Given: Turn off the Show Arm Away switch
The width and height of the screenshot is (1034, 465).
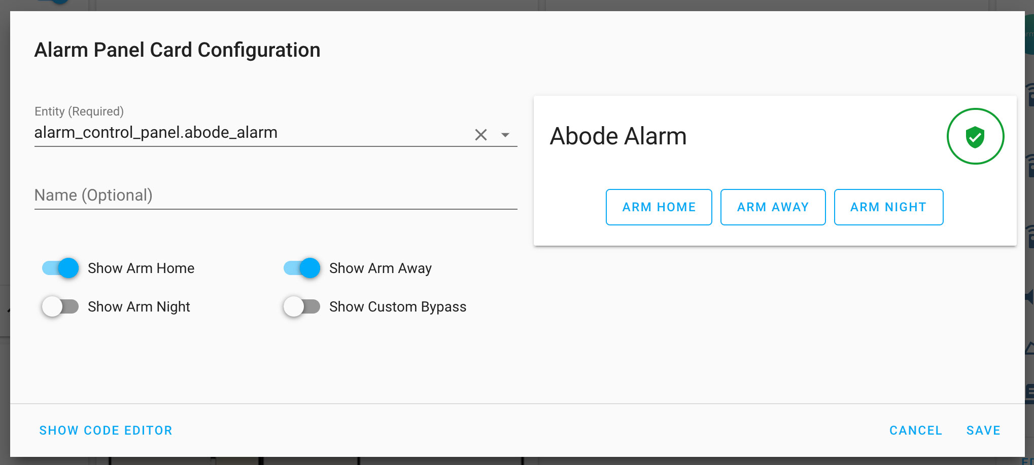Looking at the screenshot, I should tap(302, 268).
